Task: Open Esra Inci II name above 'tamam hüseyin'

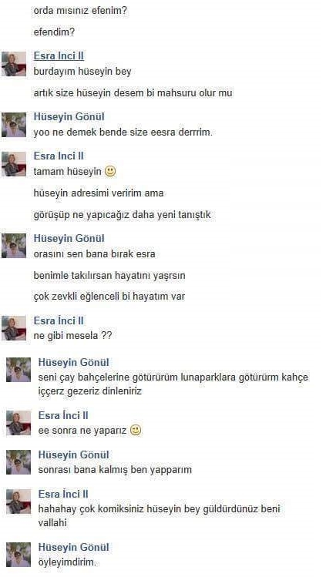Action: tap(59, 156)
